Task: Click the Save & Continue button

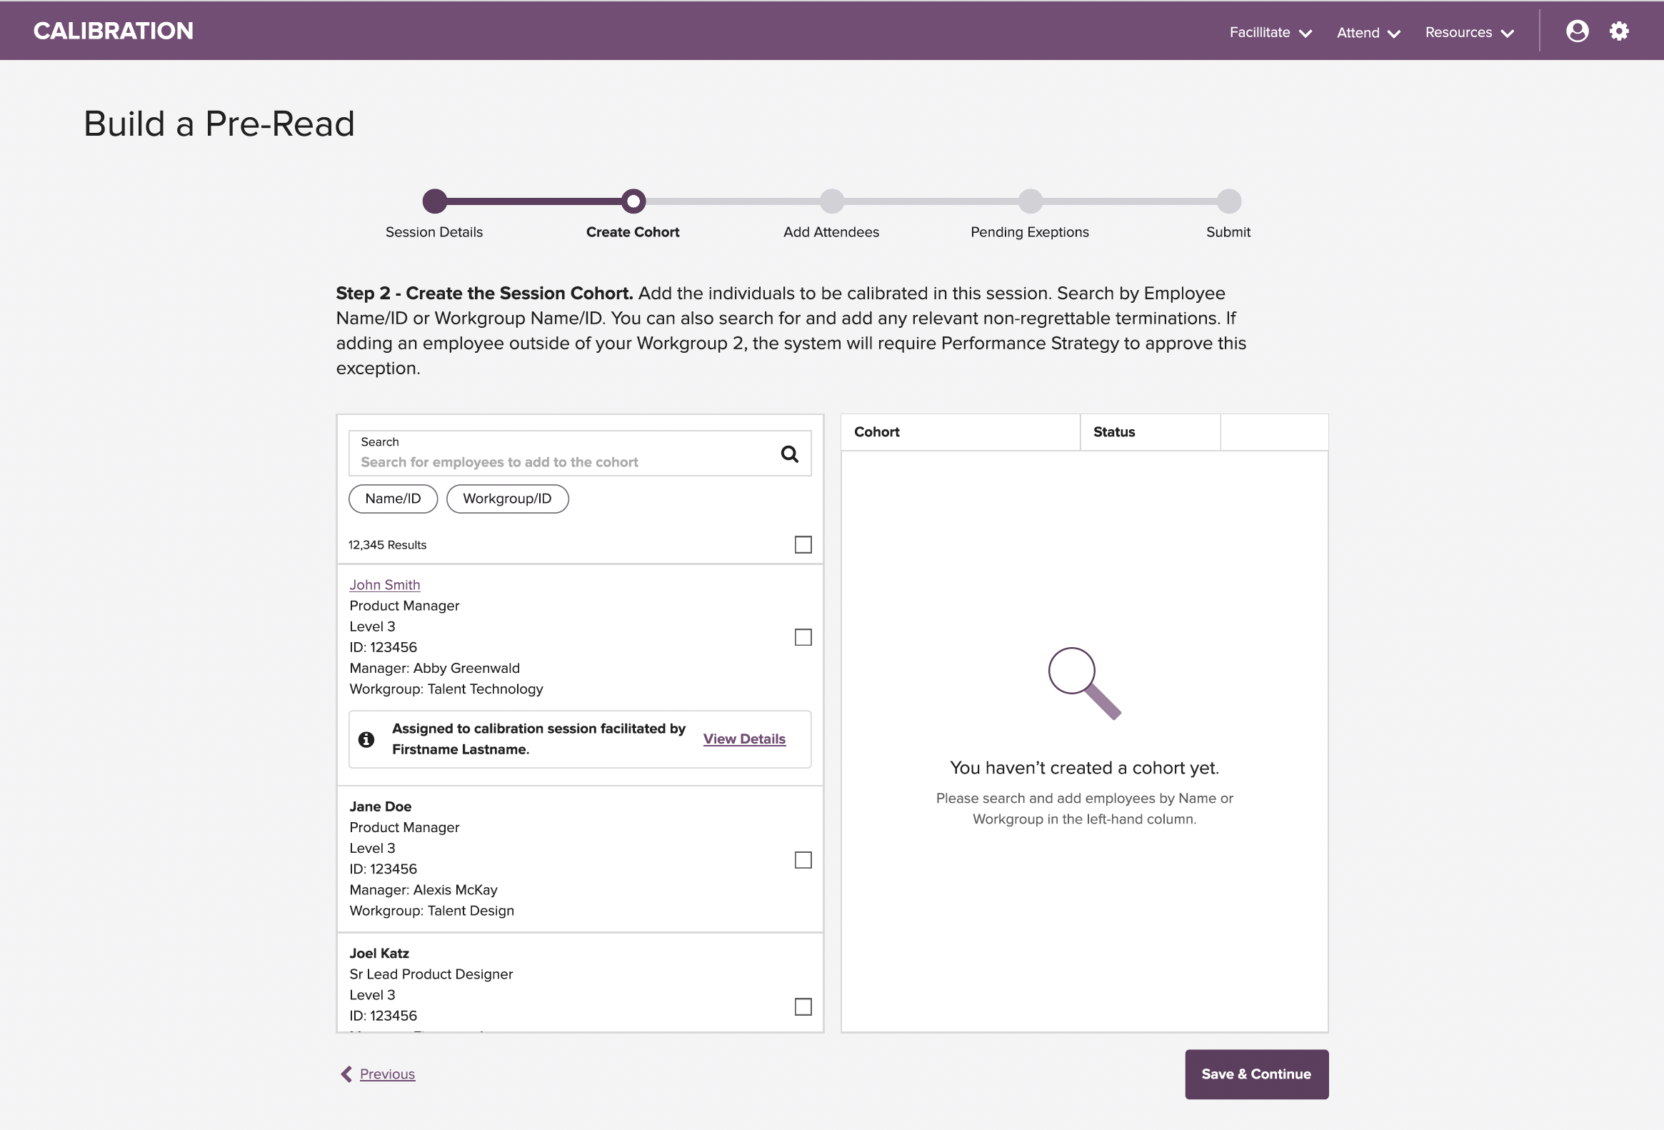Action: 1256,1074
